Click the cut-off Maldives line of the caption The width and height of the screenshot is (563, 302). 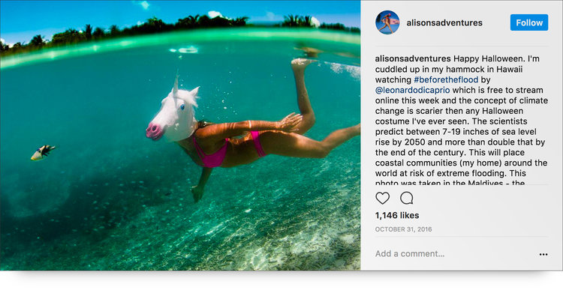[450, 183]
